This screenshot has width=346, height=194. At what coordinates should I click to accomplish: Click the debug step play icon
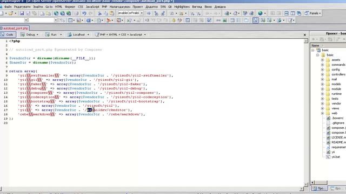tap(129, 20)
